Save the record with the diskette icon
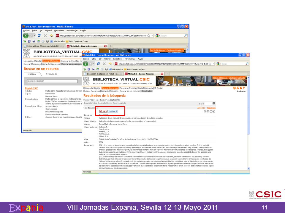The height and width of the screenshot is (213, 285). [x=211, y=112]
